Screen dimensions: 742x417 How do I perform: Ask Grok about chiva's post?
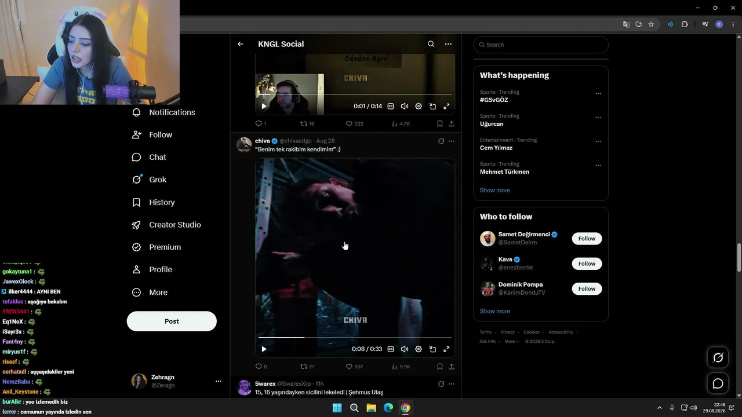(441, 141)
